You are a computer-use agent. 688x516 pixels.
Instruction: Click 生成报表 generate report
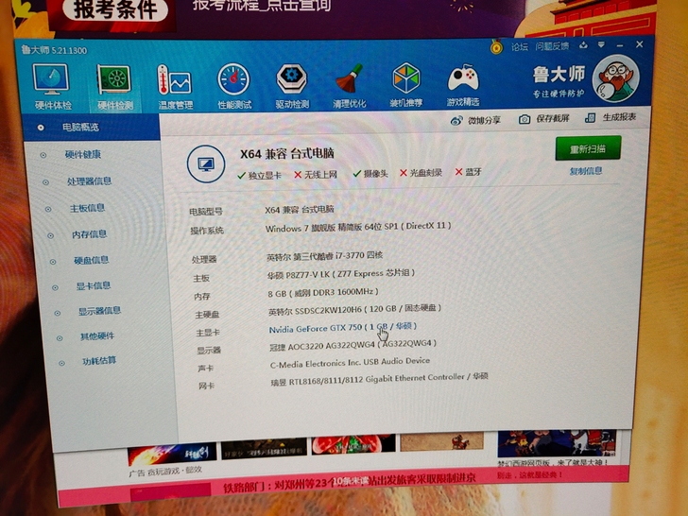pos(611,117)
